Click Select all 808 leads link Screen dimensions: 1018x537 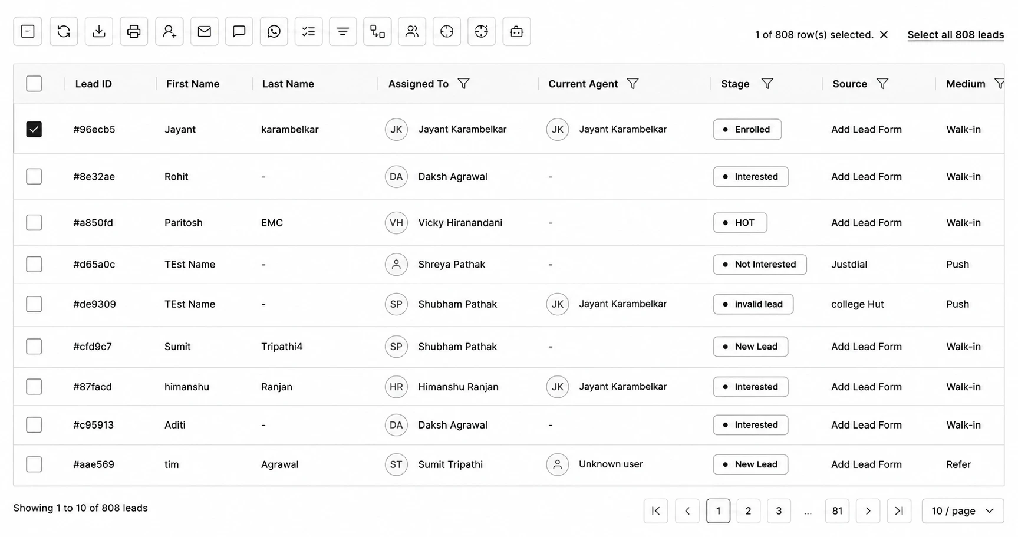tap(956, 35)
